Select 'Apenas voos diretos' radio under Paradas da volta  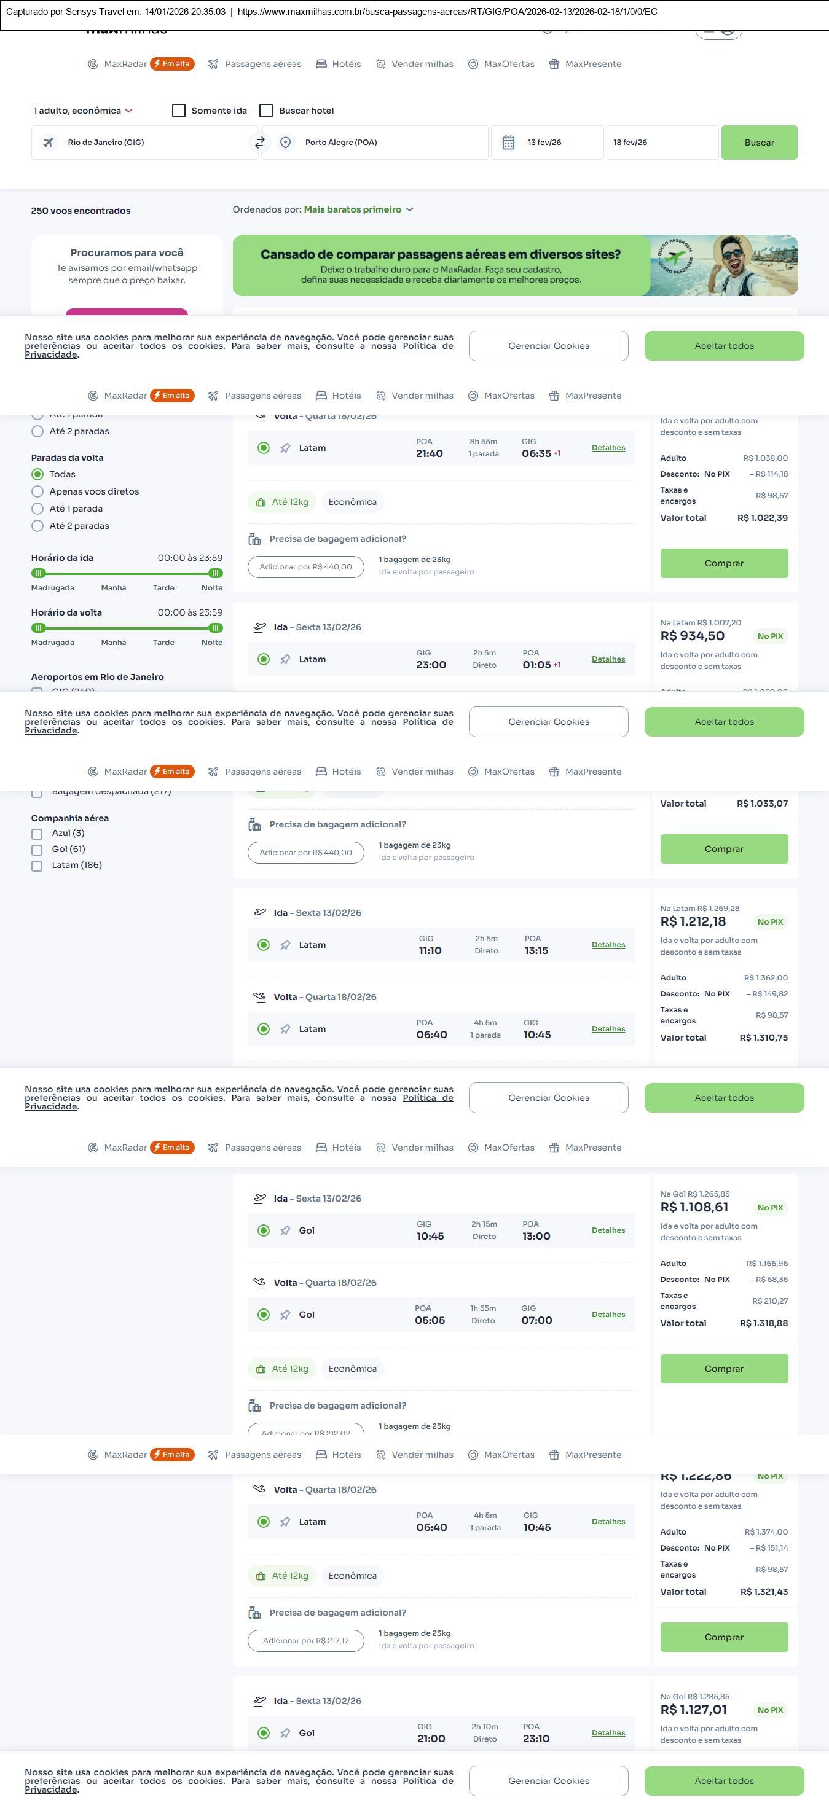[37, 491]
